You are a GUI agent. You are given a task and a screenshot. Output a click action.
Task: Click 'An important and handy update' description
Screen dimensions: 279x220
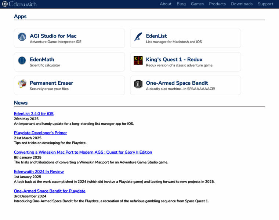click(x=74, y=124)
